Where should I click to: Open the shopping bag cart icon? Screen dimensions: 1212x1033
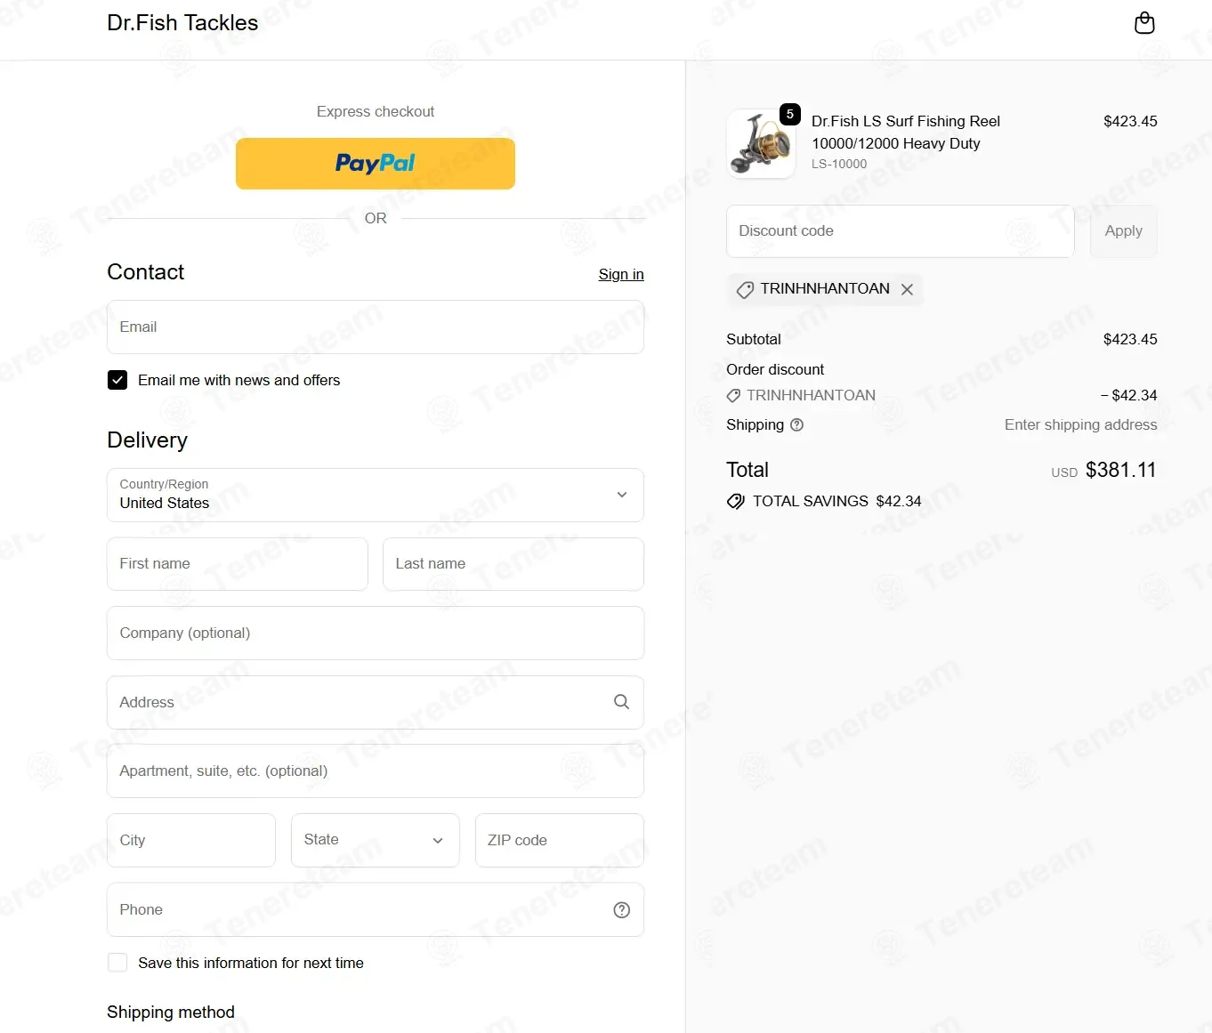click(x=1144, y=23)
